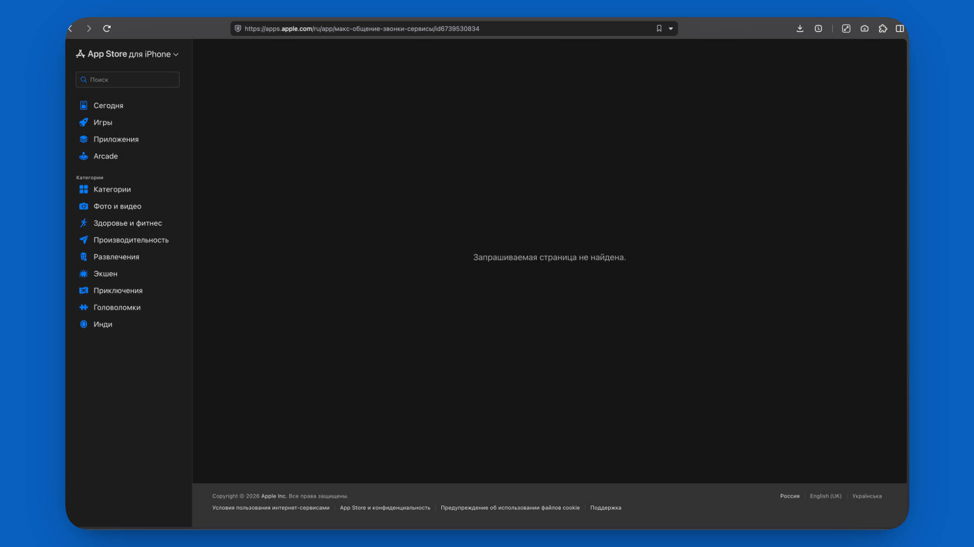Click the Головоломки puzzle icon
Screen dimensions: 974x547
click(84, 307)
